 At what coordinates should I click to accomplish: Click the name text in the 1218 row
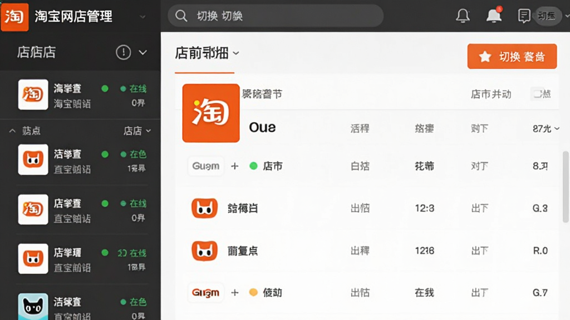[x=243, y=251]
